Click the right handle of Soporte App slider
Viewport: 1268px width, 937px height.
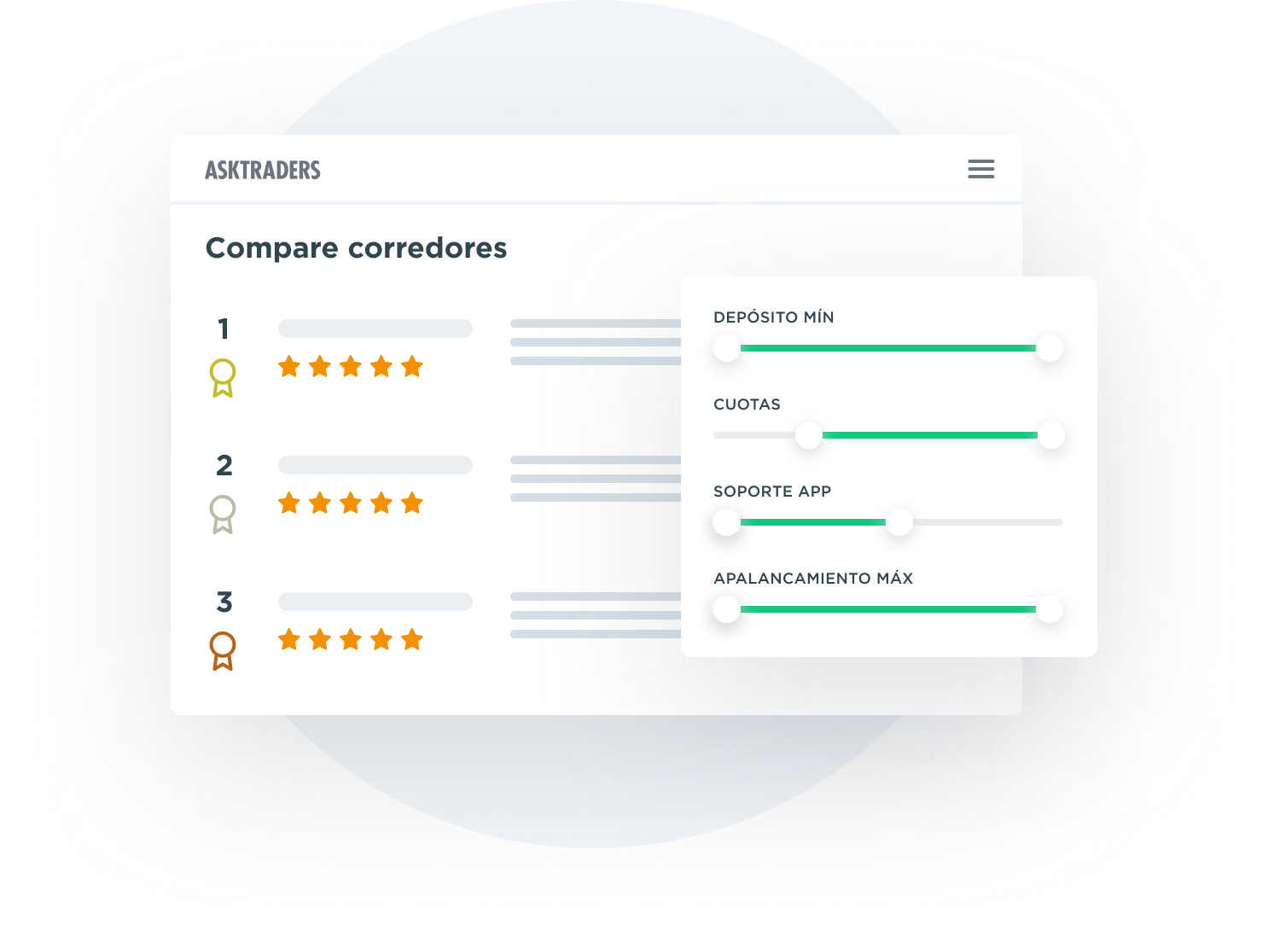tap(899, 522)
